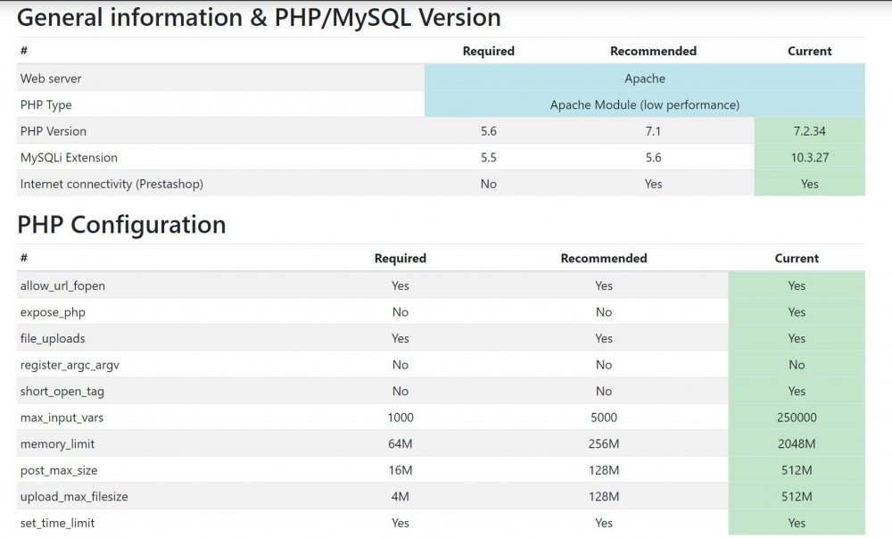Screen dimensions: 892x538
Task: Select the set_time_limit row label
Action: point(57,523)
